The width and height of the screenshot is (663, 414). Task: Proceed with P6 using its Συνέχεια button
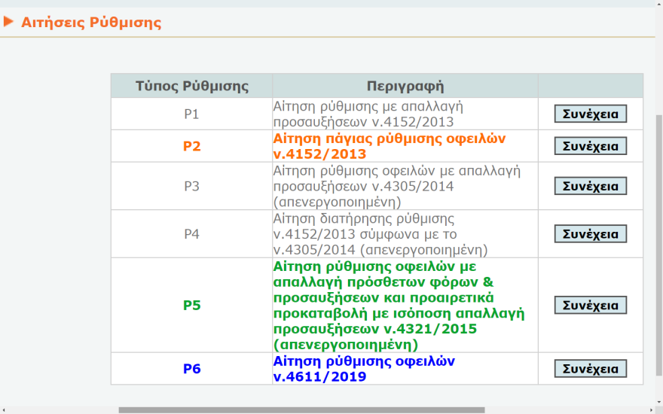pos(591,369)
